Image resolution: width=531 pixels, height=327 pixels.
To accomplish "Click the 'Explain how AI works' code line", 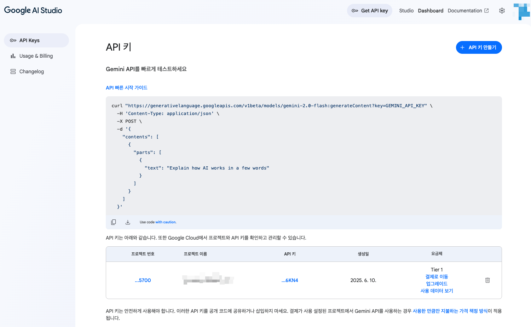I will pyautogui.click(x=207, y=168).
